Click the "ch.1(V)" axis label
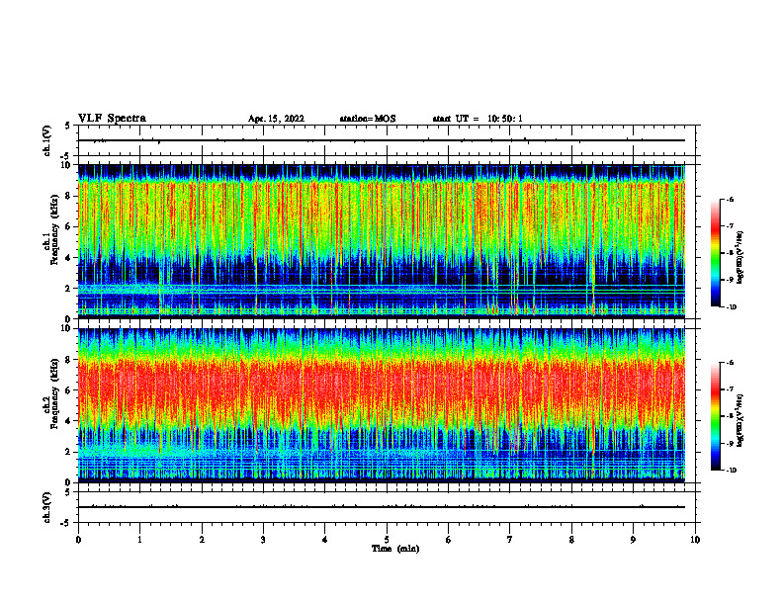 (x=47, y=140)
